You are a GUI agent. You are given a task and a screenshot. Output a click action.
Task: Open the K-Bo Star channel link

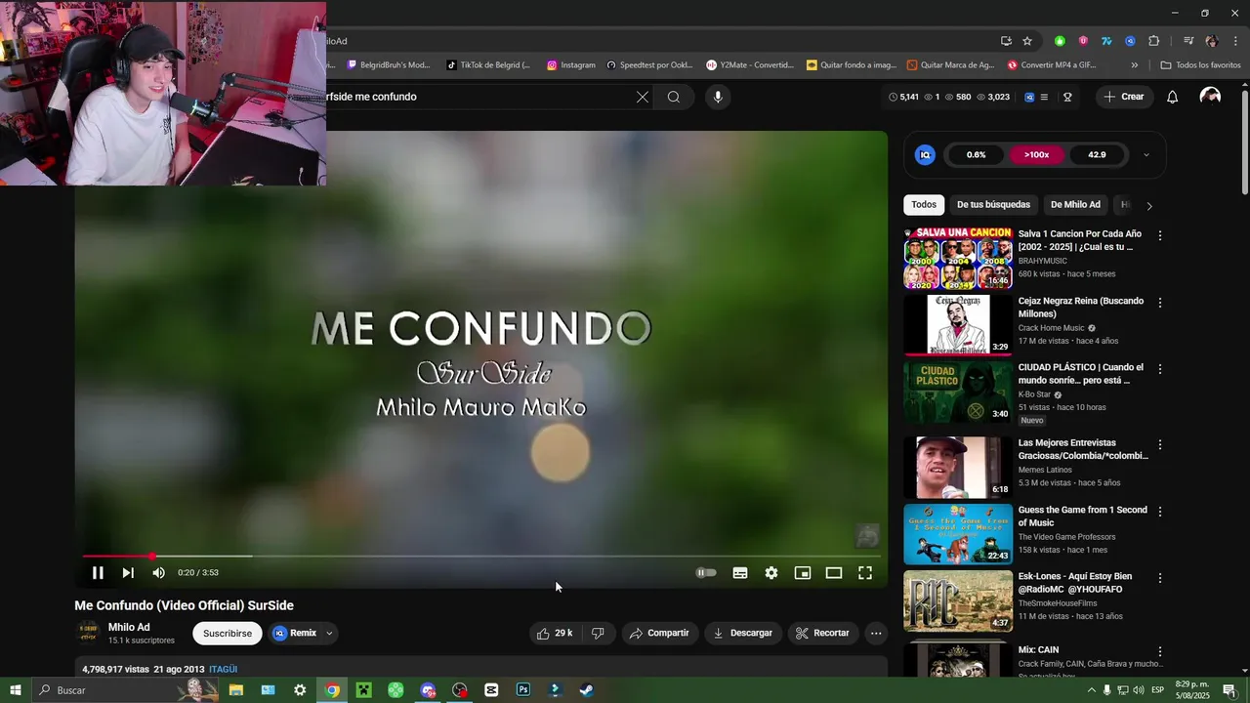(1034, 394)
